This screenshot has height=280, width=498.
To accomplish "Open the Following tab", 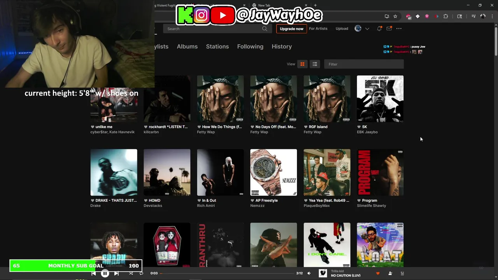I will pos(250,46).
